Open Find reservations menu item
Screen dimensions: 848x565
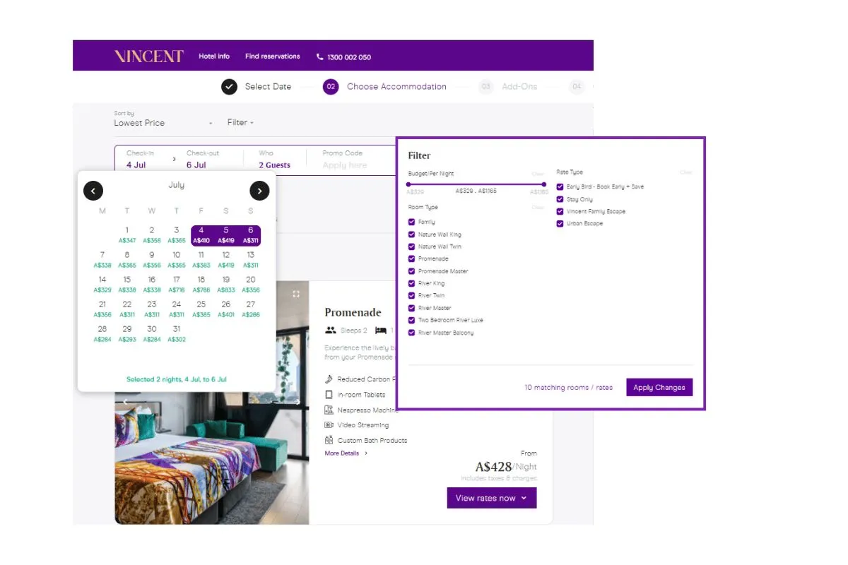tap(273, 56)
